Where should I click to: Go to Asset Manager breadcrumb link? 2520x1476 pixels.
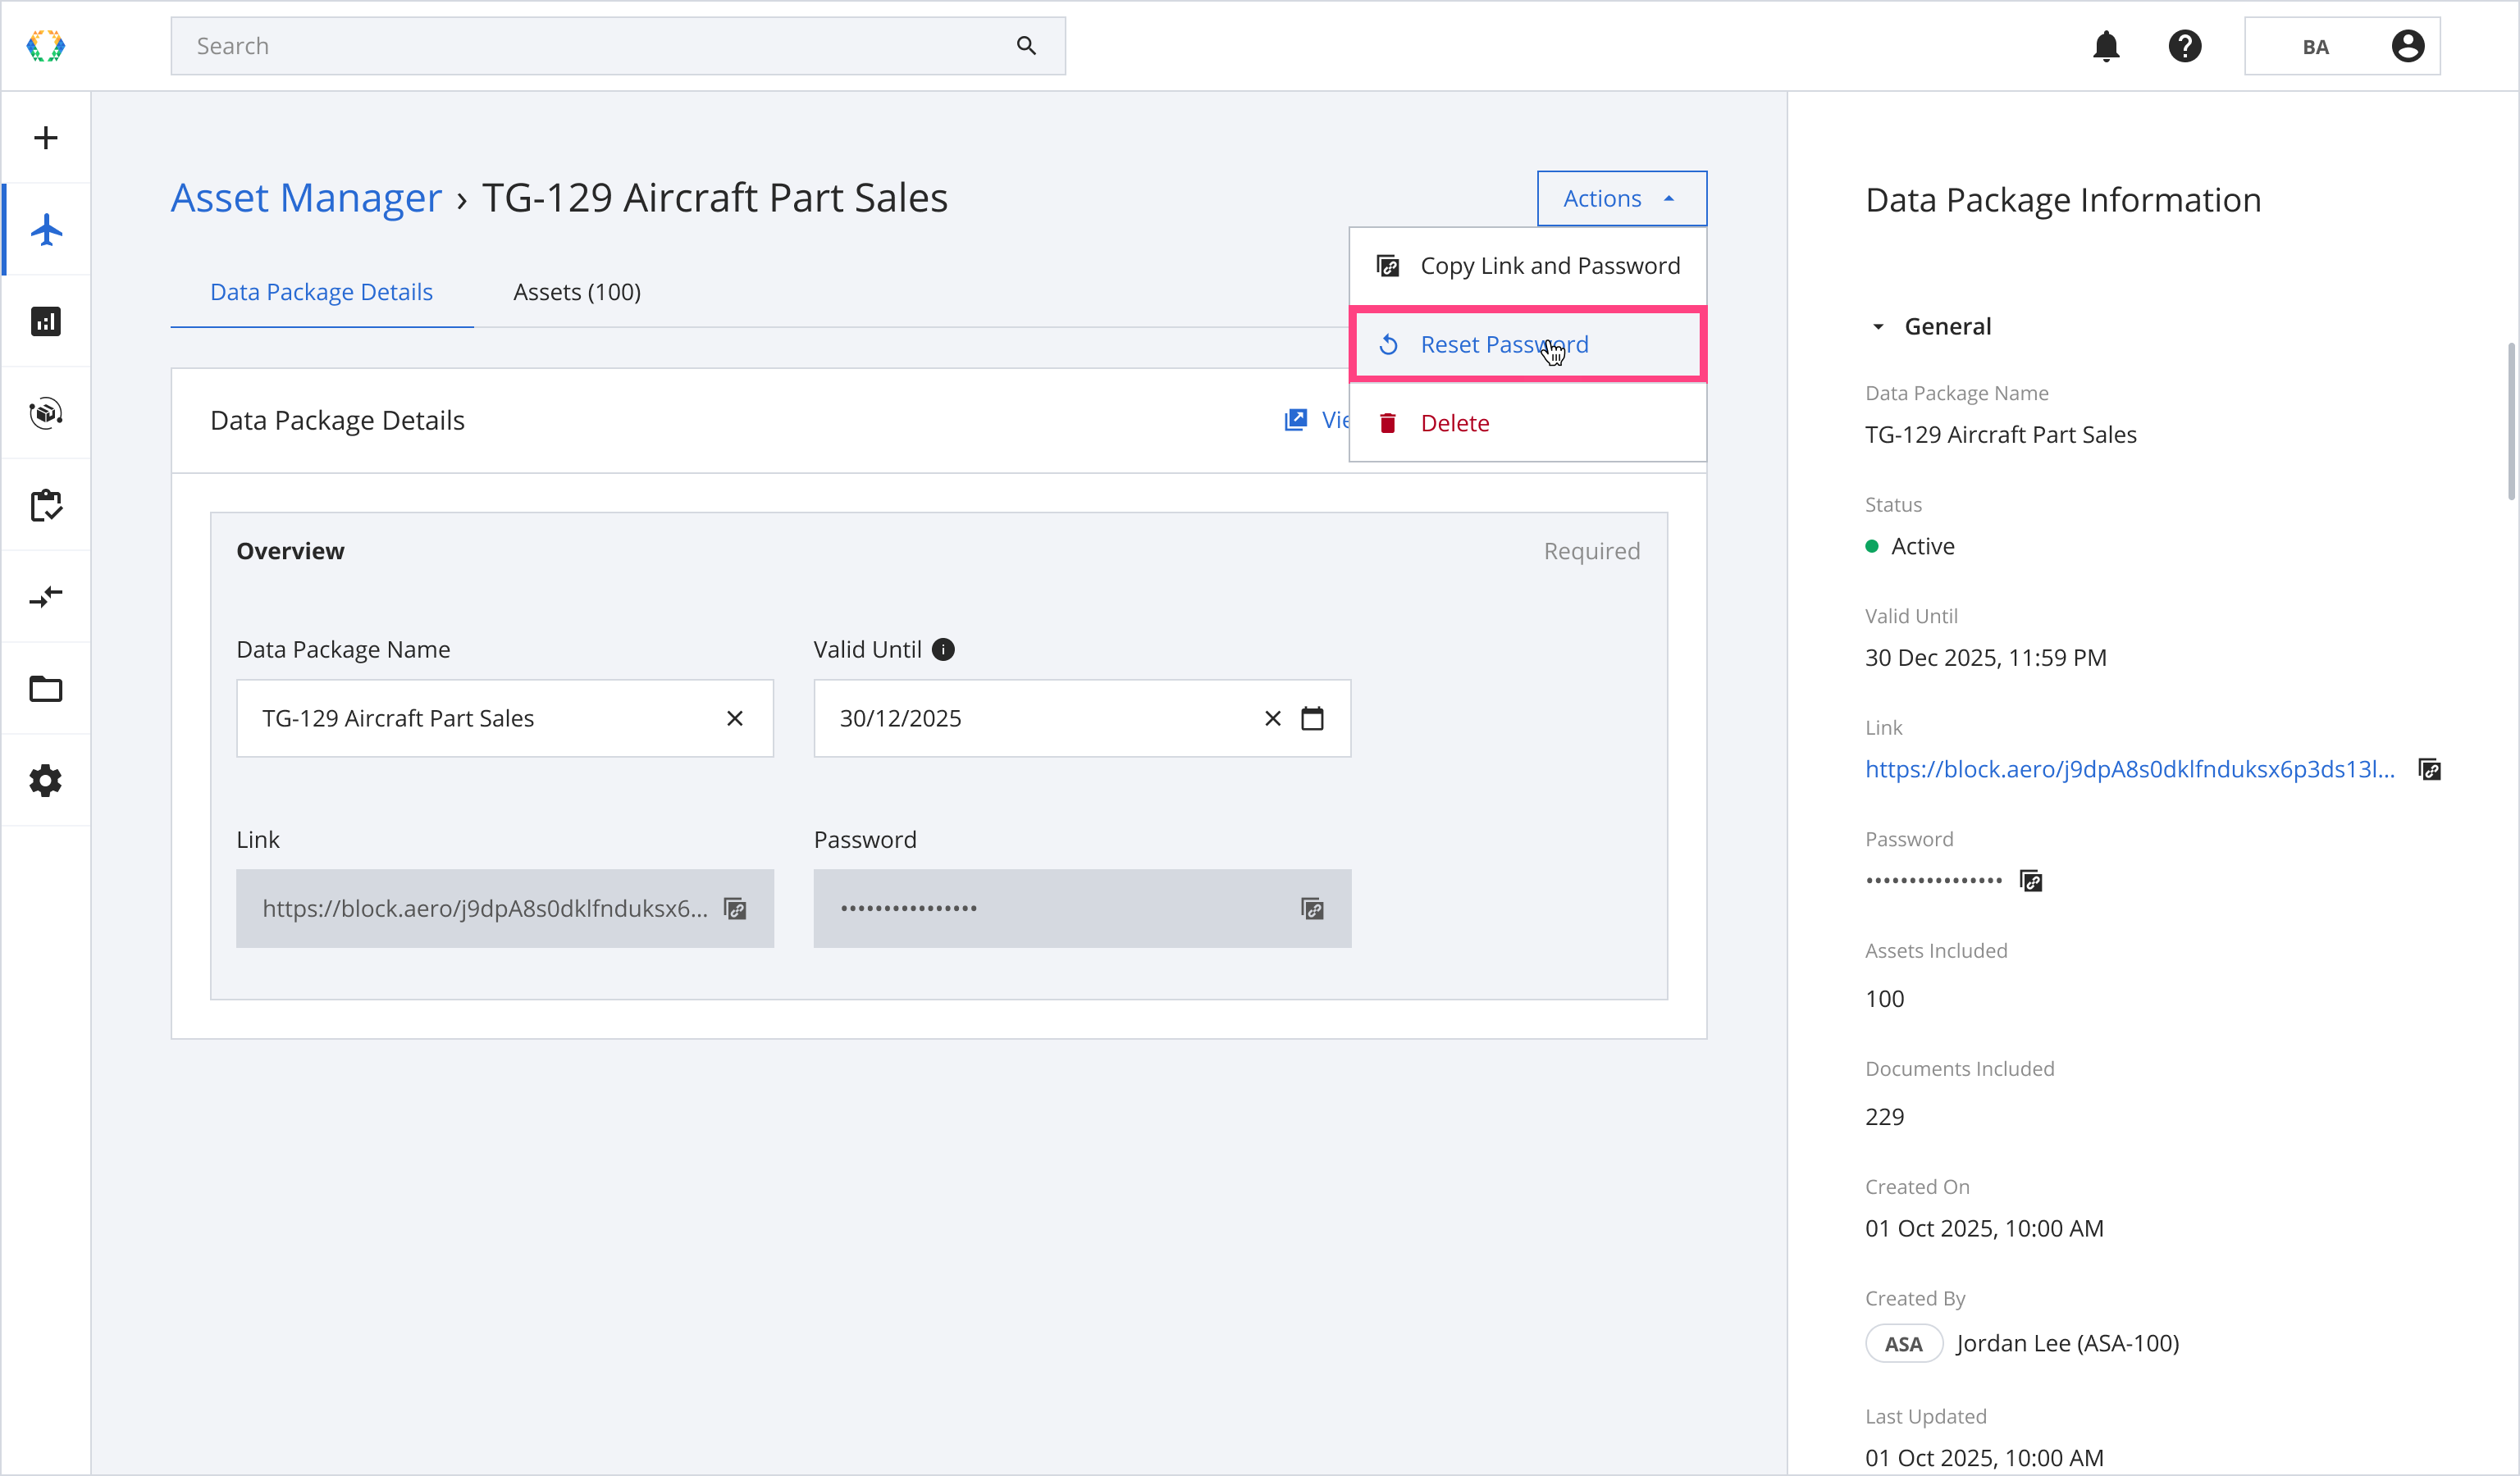(x=306, y=198)
